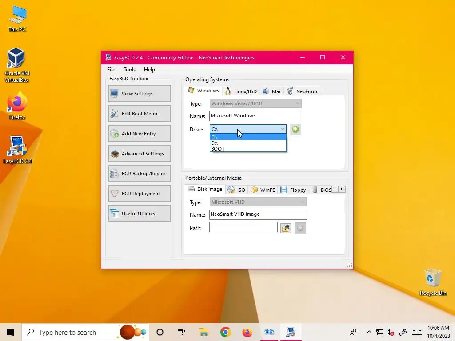
Task: Select Oracle VM VirtualBox desktop icon
Action: [x=16, y=65]
